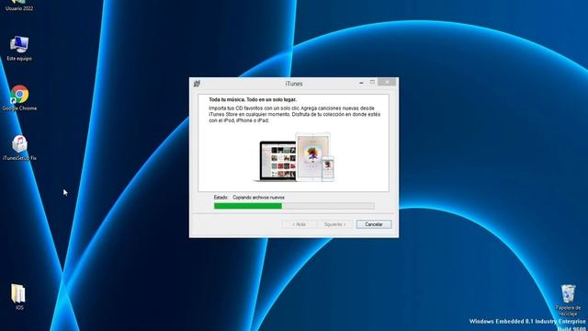Launch Google Chrome from the desktop
This screenshot has width=588, height=331.
pos(19,98)
